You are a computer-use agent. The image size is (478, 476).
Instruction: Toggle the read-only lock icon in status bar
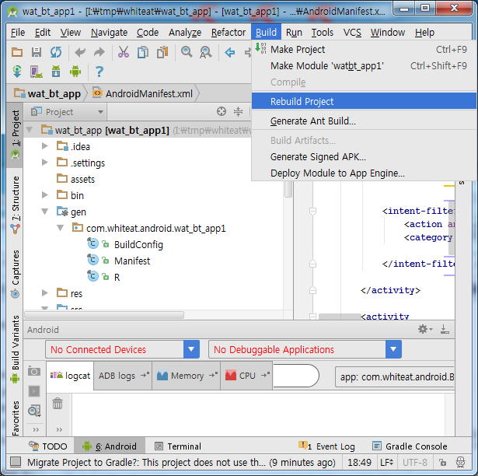442,463
